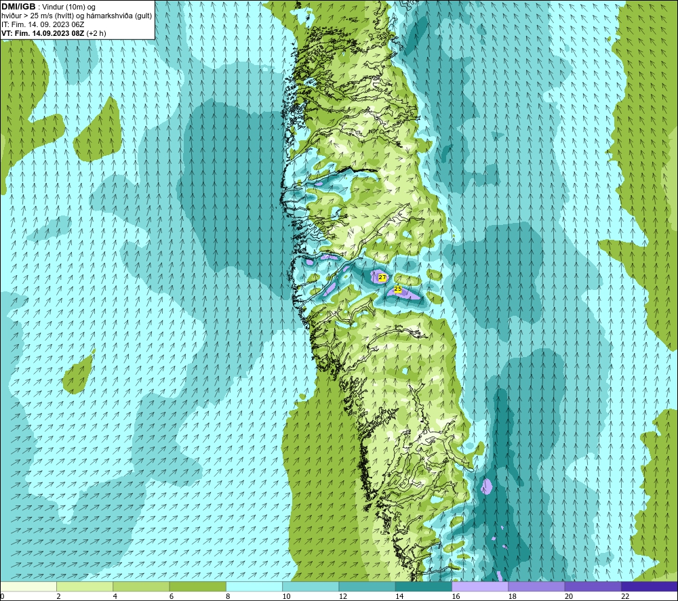Pick the pale cyan 8–10 m/s scale swatch

click(x=254, y=587)
